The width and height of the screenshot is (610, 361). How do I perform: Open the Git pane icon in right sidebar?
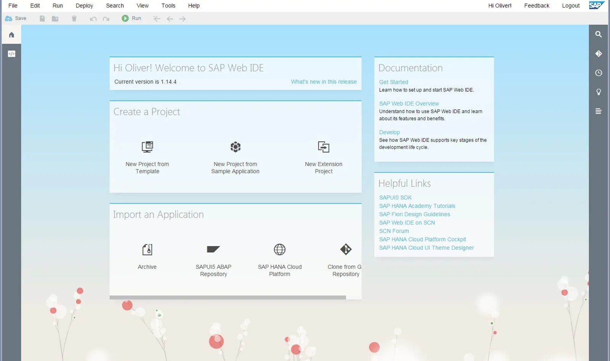point(599,54)
